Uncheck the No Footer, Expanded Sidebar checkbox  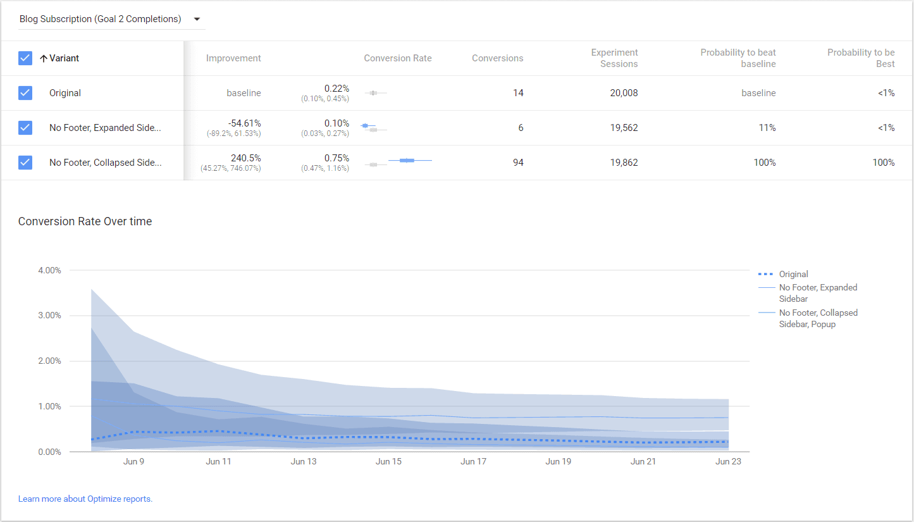pos(25,128)
